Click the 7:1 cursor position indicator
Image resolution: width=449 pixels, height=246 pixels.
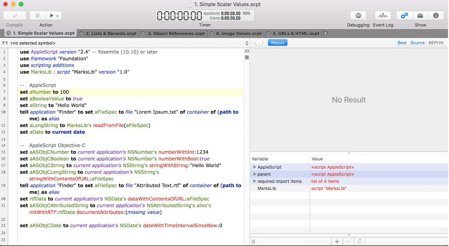pos(5,43)
